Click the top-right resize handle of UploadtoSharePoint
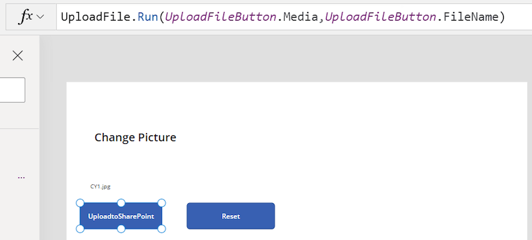 [x=162, y=203]
